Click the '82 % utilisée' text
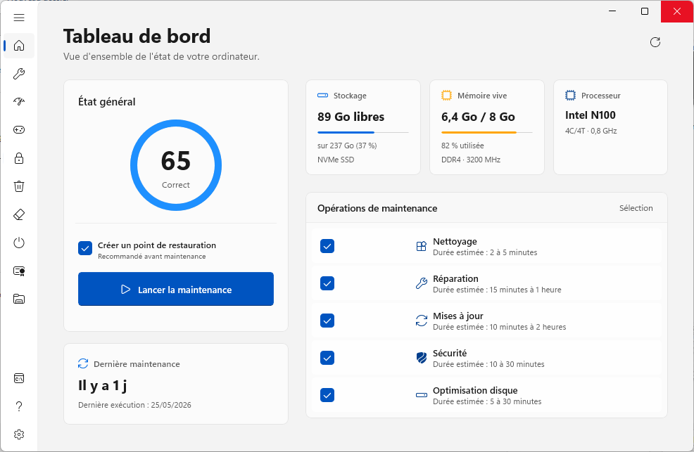 pos(462,146)
